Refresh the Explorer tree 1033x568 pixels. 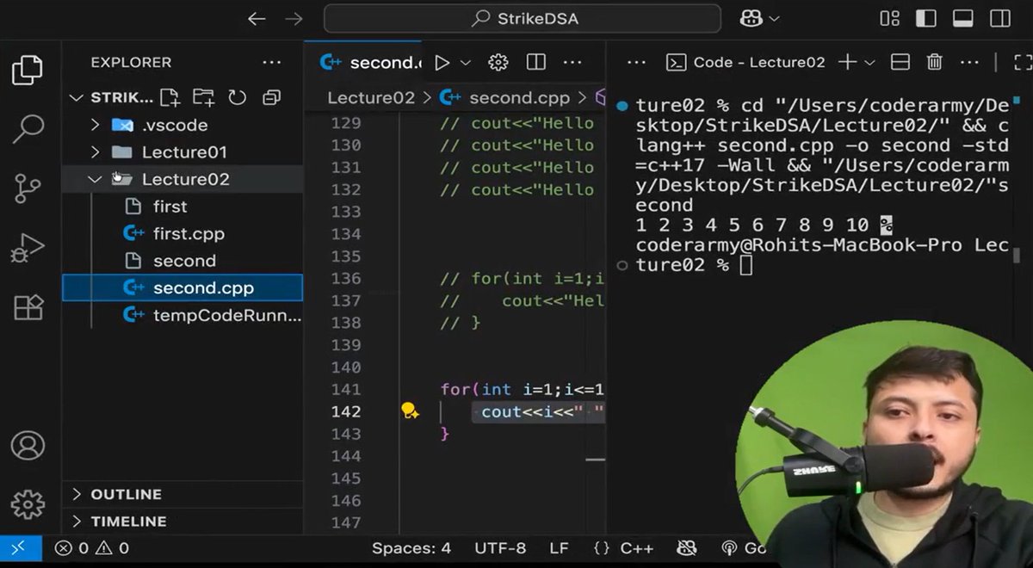pyautogui.click(x=238, y=97)
